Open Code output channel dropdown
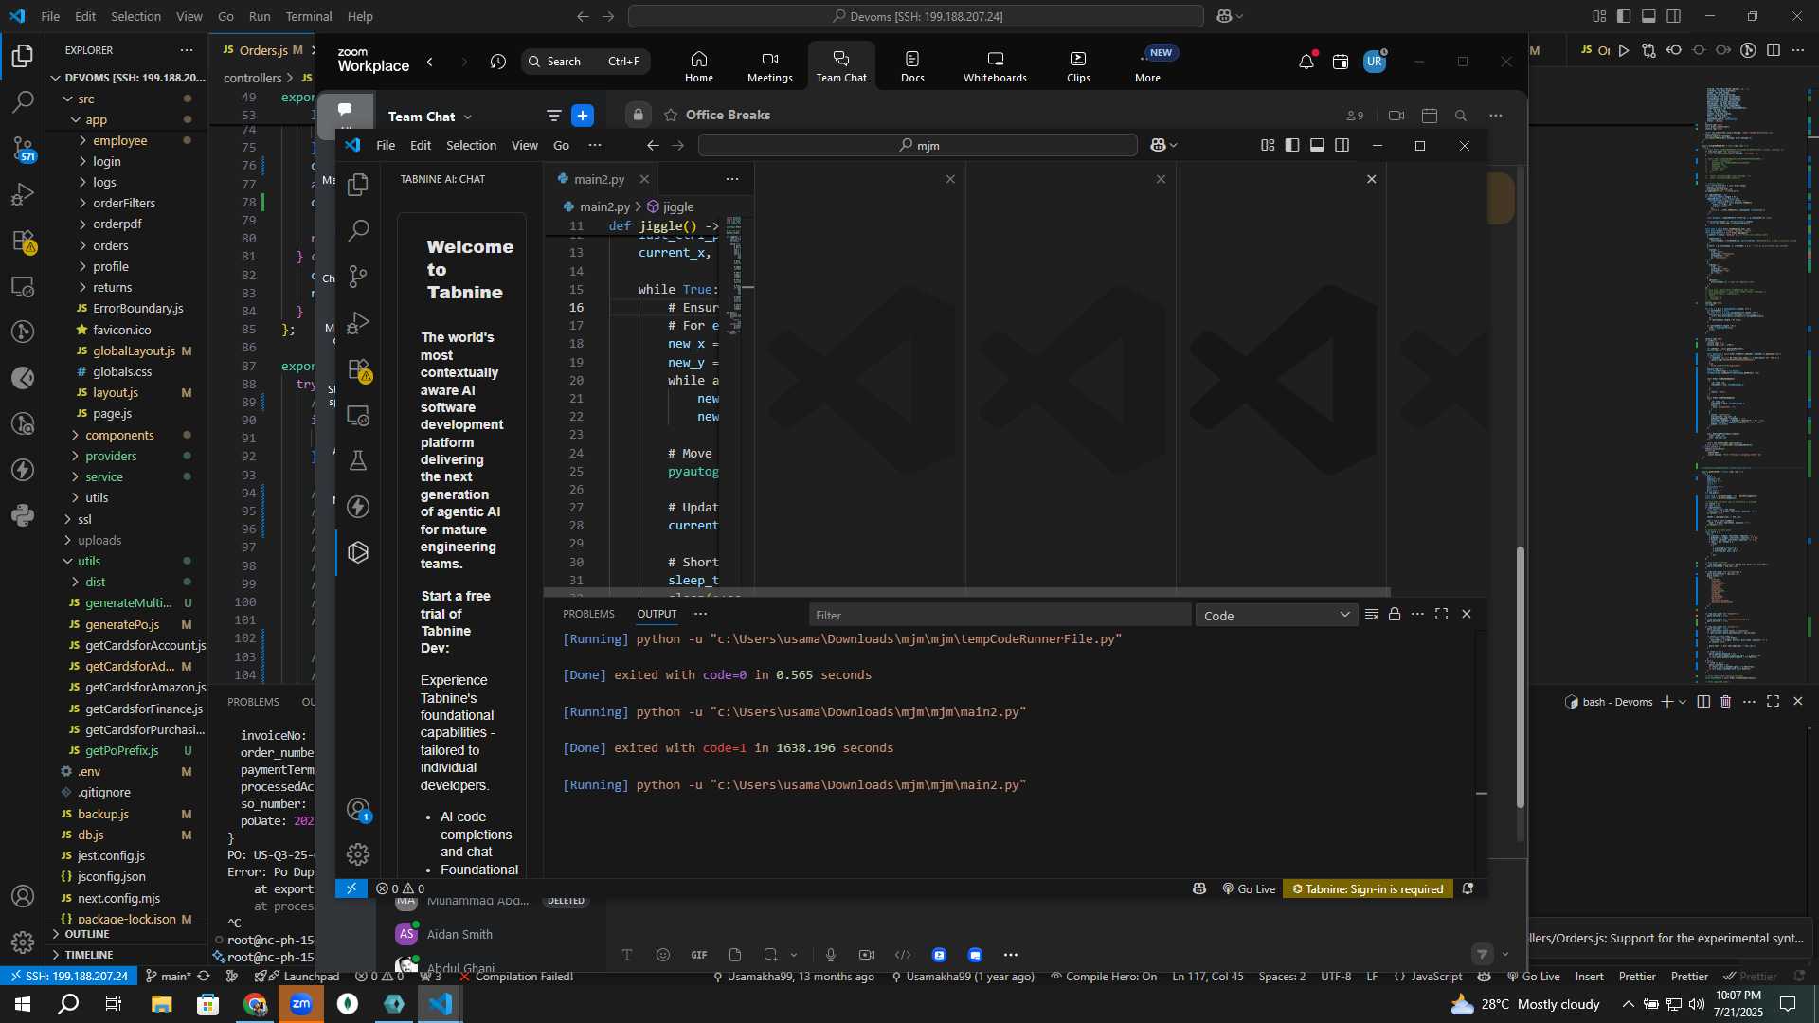Viewport: 1819px width, 1023px height. (x=1276, y=616)
